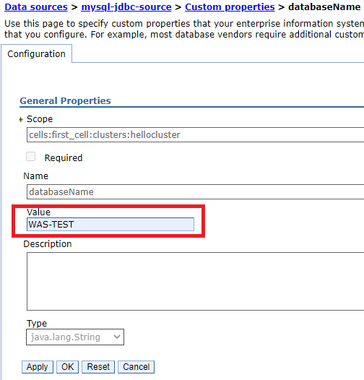The image size is (364, 380).
Task: Click the Description label text
Action: tap(48, 243)
